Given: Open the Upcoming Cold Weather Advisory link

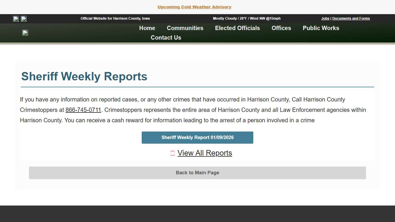Looking at the screenshot, I should [x=194, y=7].
